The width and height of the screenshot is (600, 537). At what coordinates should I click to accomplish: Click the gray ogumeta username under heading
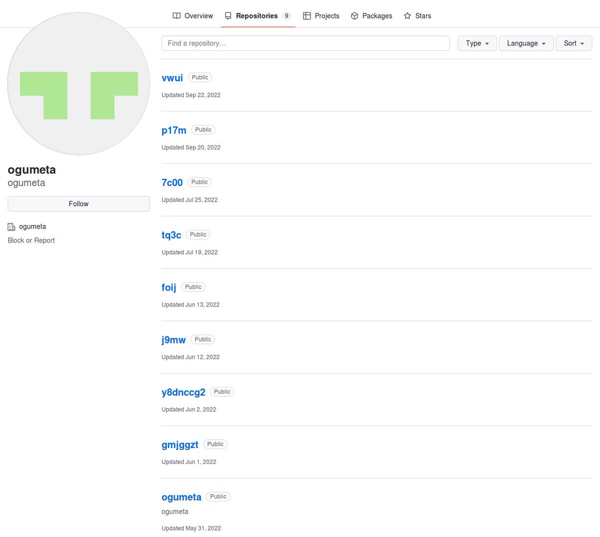click(x=26, y=183)
